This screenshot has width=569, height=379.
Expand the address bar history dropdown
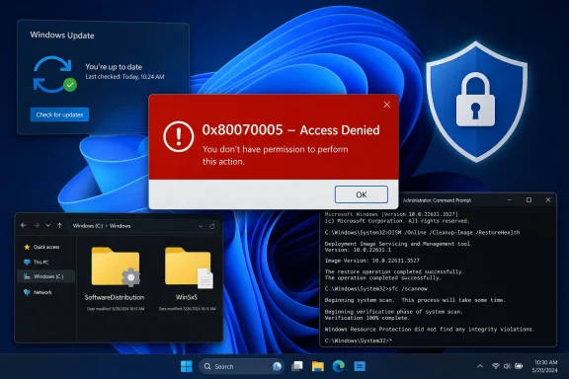201,226
